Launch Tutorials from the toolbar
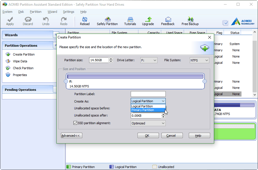258x170 pixels. (x=130, y=21)
